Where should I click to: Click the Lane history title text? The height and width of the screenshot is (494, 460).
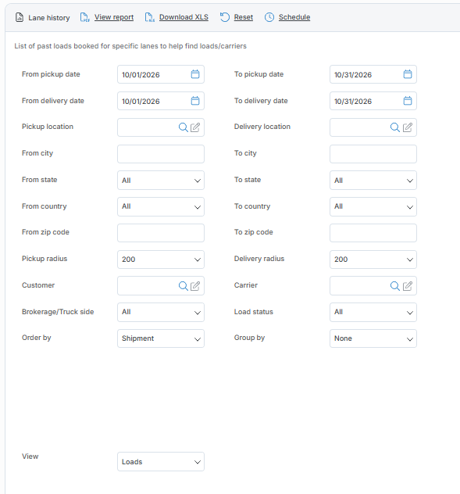pyautogui.click(x=49, y=18)
